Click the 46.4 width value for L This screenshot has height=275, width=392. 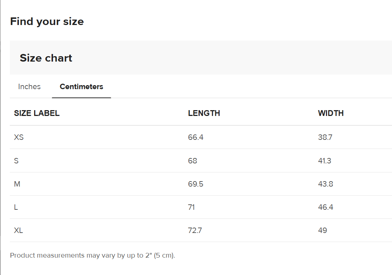pos(326,207)
